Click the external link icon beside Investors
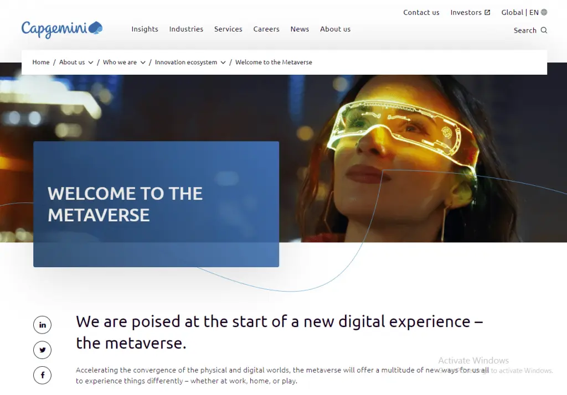Viewport: 567px width, 395px height. (487, 12)
